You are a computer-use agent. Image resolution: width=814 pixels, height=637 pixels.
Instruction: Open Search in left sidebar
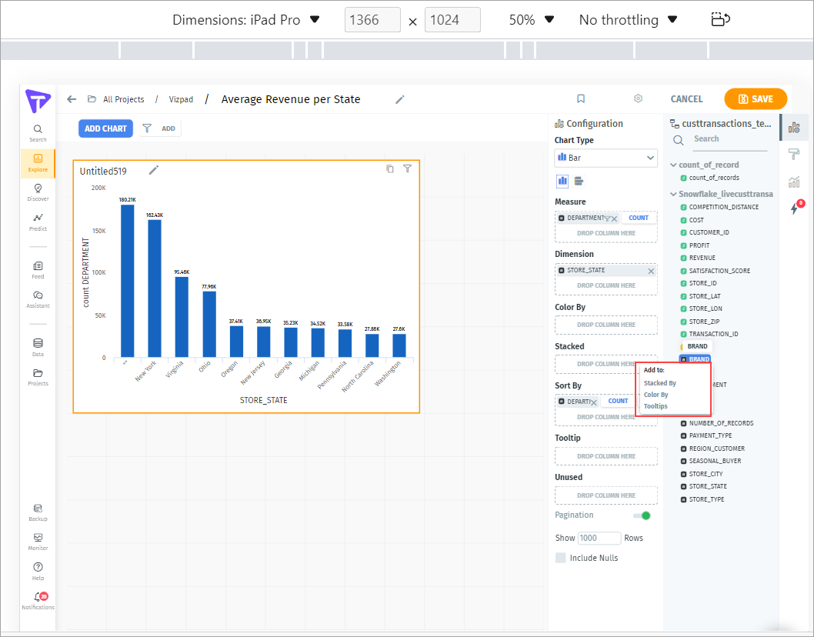[38, 133]
